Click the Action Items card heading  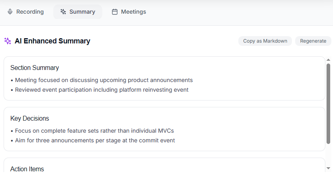point(27,169)
